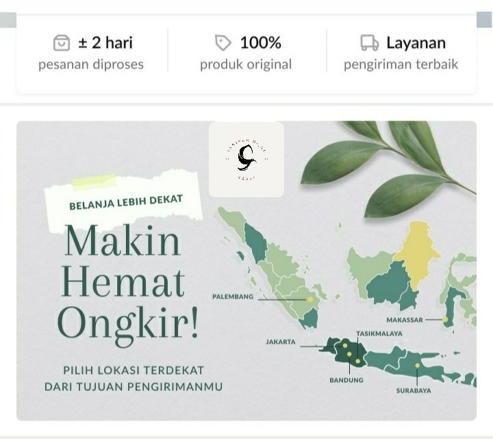493x441 pixels.
Task: Open the store logo thumbnail
Action: point(246,160)
